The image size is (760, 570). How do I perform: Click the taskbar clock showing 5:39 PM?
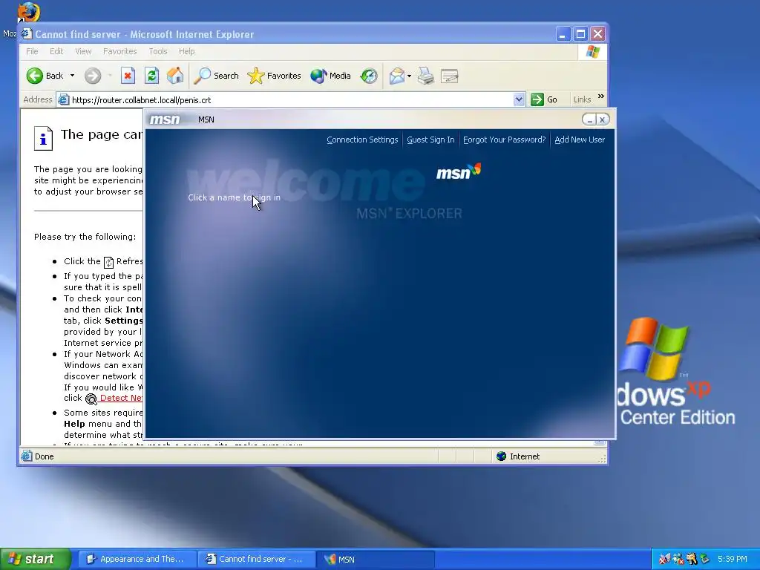tap(732, 559)
